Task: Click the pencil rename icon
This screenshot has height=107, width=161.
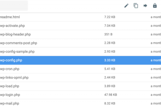Action: click(x=126, y=6)
